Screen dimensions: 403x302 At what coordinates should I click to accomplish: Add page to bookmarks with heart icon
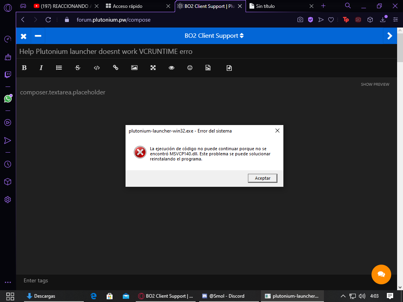(x=331, y=20)
